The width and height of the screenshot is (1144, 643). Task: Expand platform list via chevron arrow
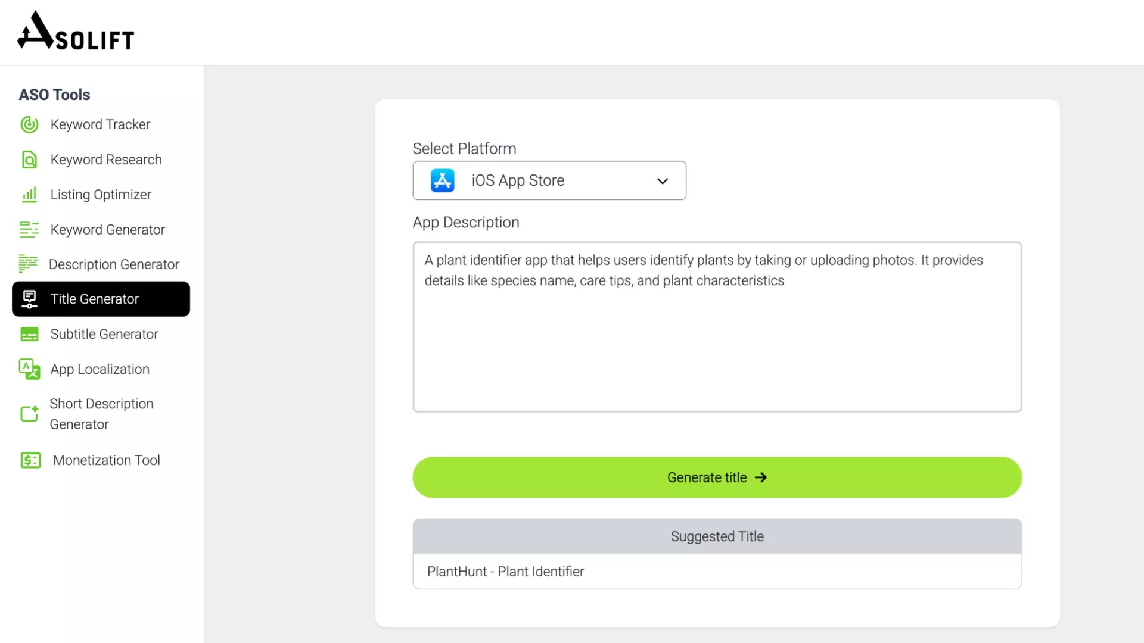tap(663, 181)
